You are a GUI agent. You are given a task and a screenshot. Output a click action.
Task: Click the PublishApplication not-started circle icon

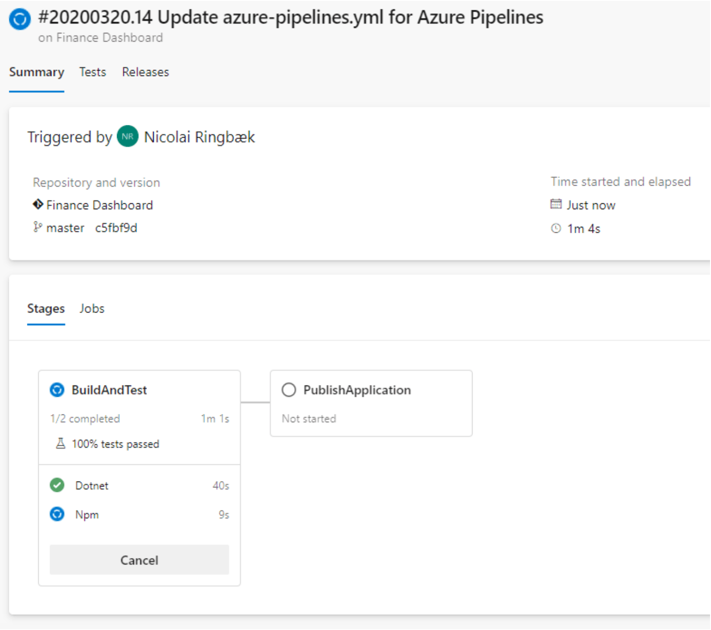point(289,390)
